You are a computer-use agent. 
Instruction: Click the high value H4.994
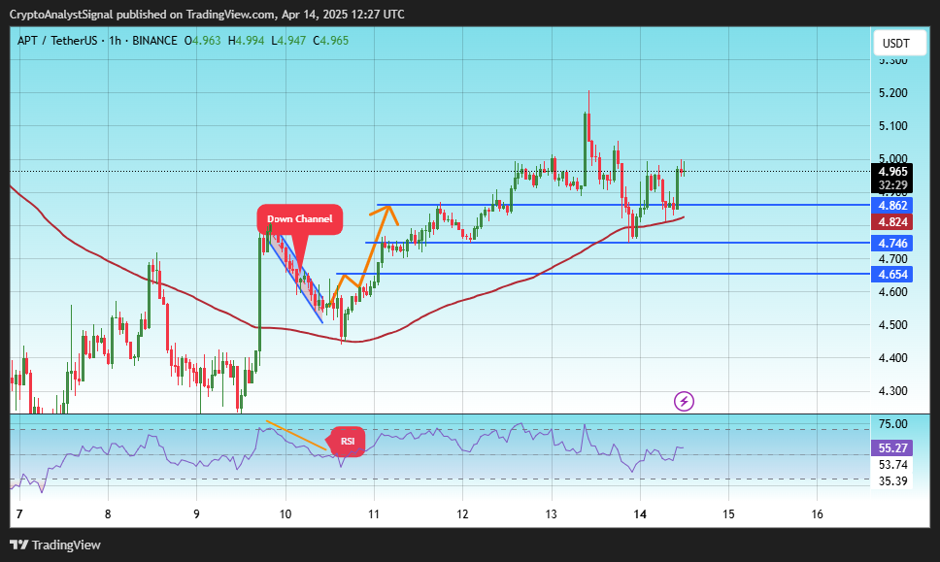[x=246, y=41]
